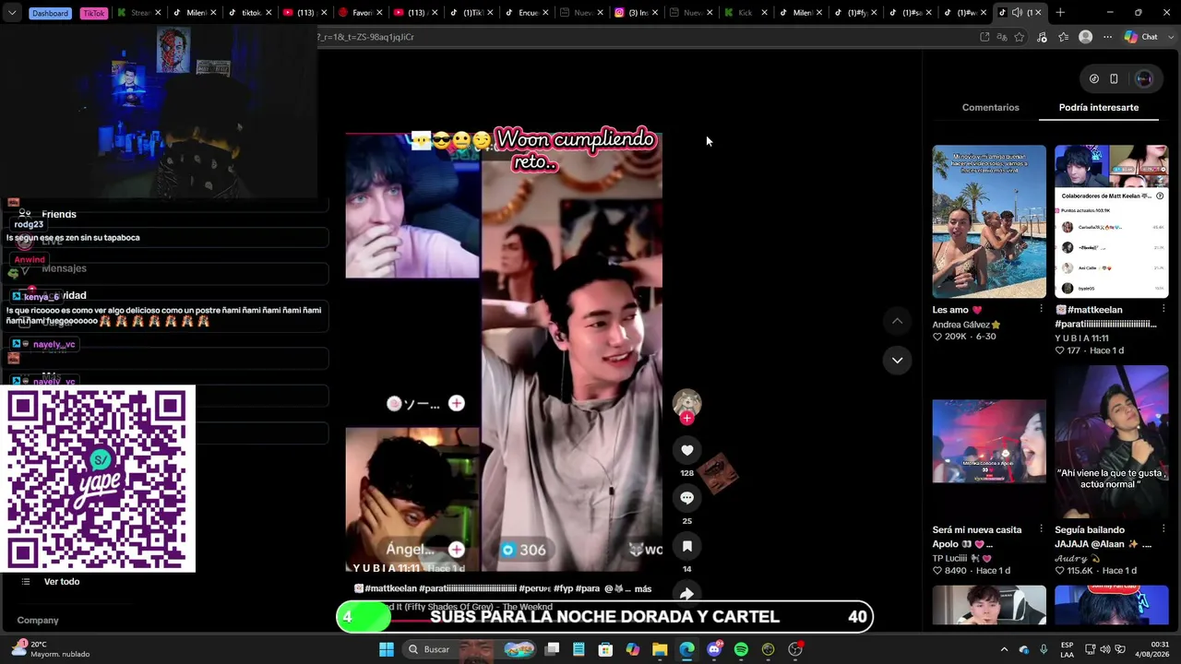Open more options for 'Les amo' video
This screenshot has width=1181, height=664.
point(1042,310)
